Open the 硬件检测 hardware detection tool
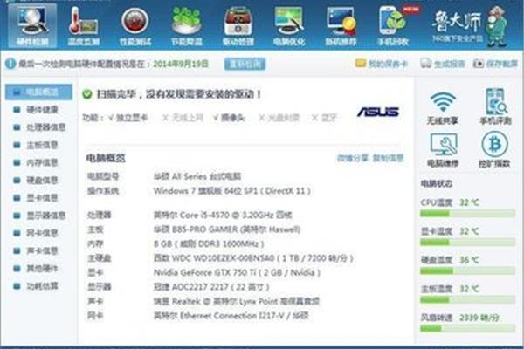This screenshot has height=349, width=524. tap(32, 26)
